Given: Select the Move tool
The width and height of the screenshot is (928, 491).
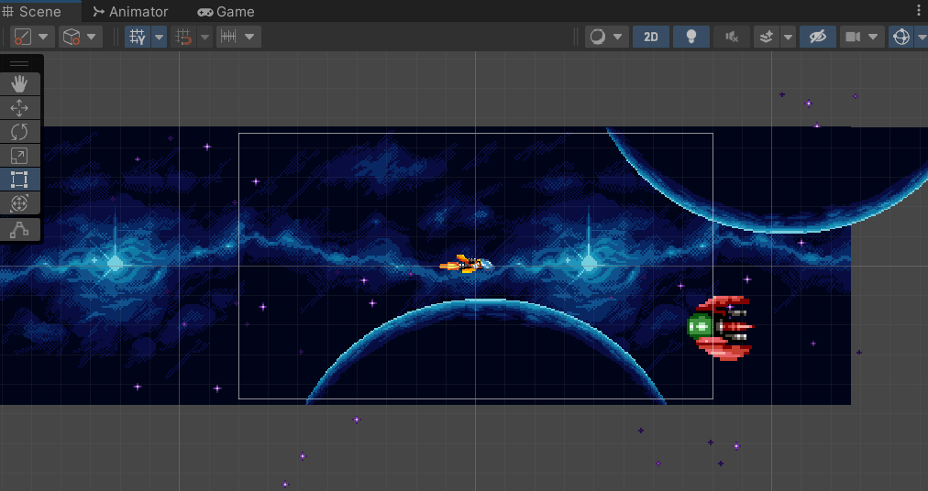Looking at the screenshot, I should point(19,108).
